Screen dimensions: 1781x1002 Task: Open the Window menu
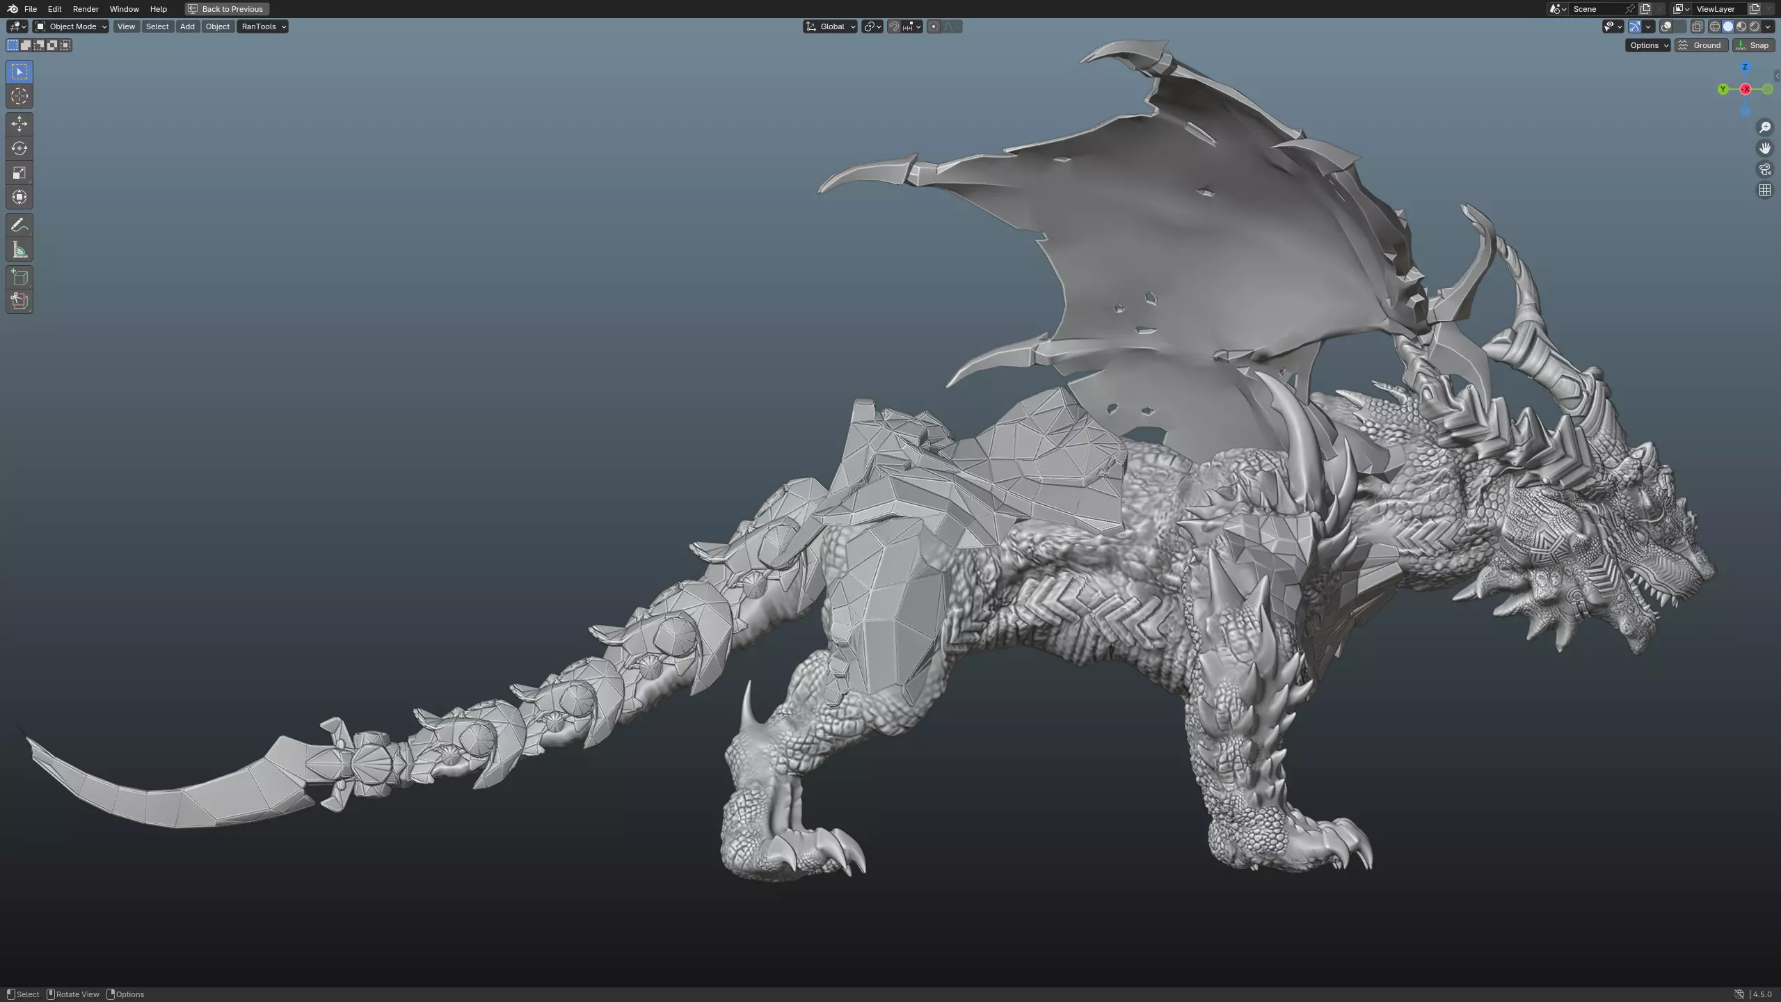click(124, 9)
